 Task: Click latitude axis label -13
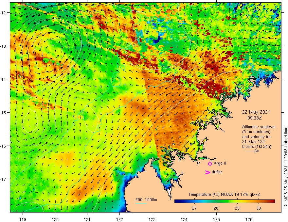pyautogui.click(x=3, y=46)
